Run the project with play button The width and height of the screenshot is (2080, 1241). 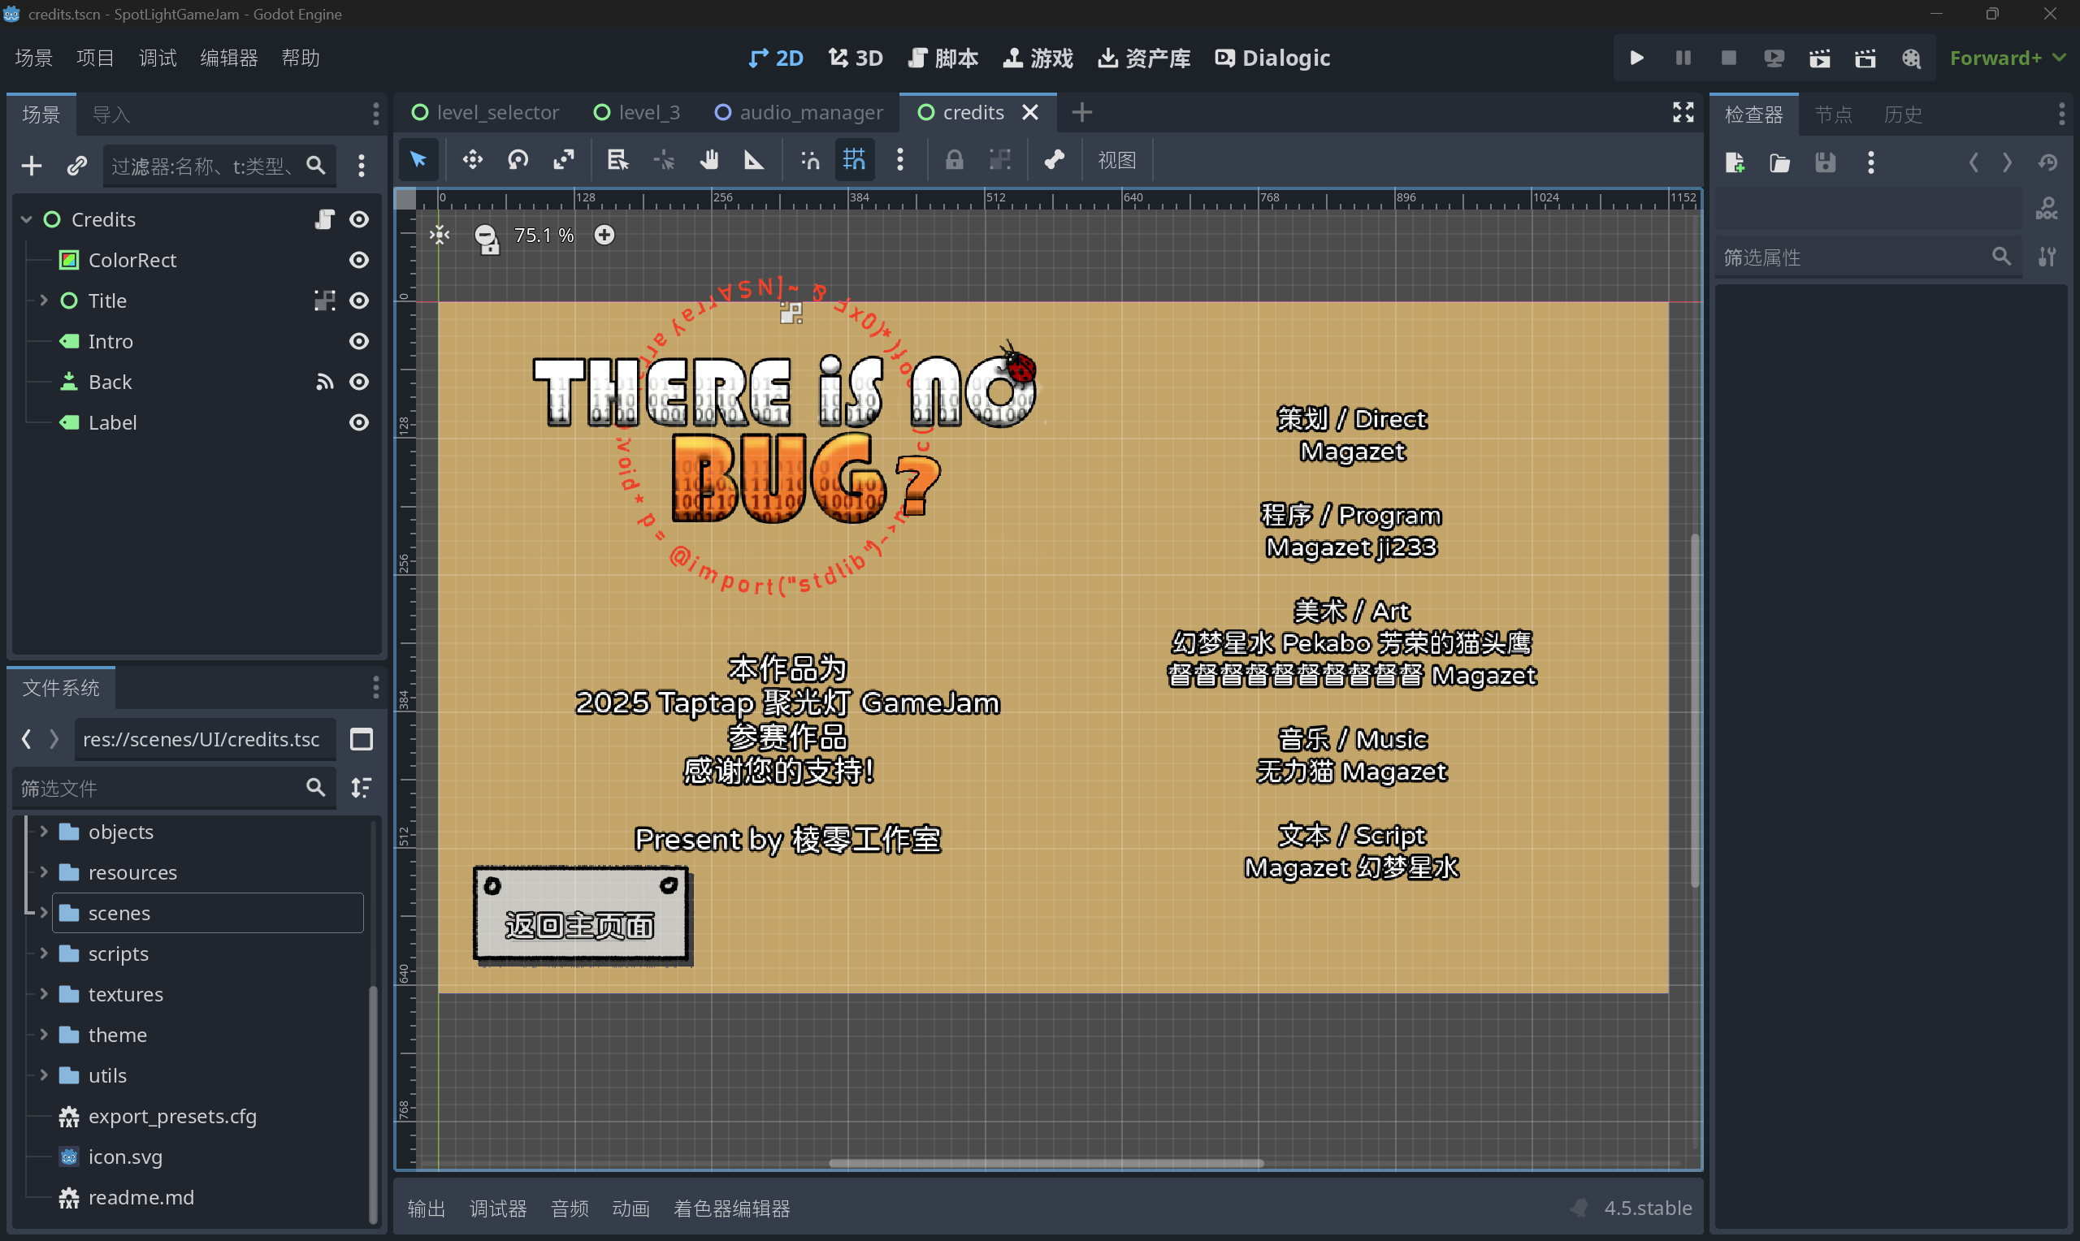click(x=1636, y=58)
